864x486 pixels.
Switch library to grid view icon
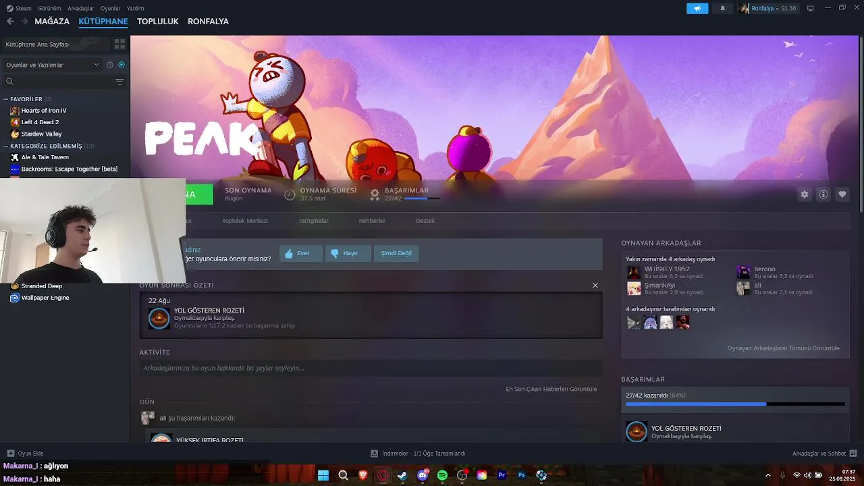(x=119, y=44)
